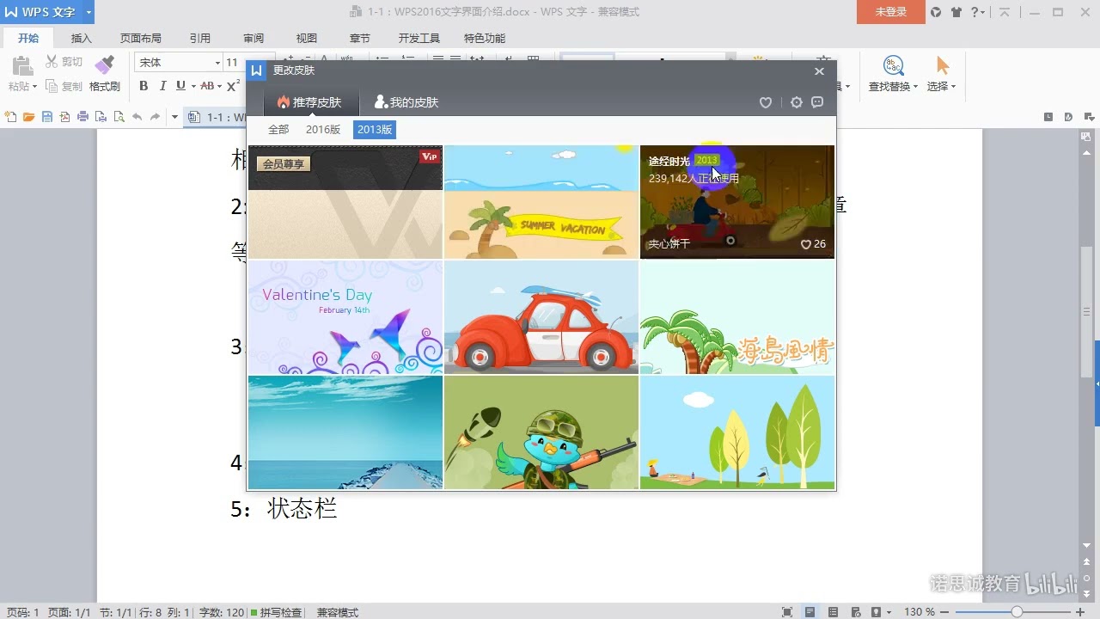This screenshot has width=1100, height=619.
Task: Toggle strikethrough AB formatting
Action: pos(206,86)
